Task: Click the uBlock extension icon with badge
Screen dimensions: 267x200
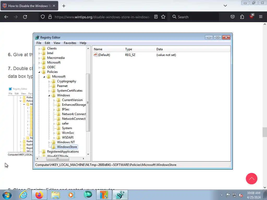Action: coord(252,16)
